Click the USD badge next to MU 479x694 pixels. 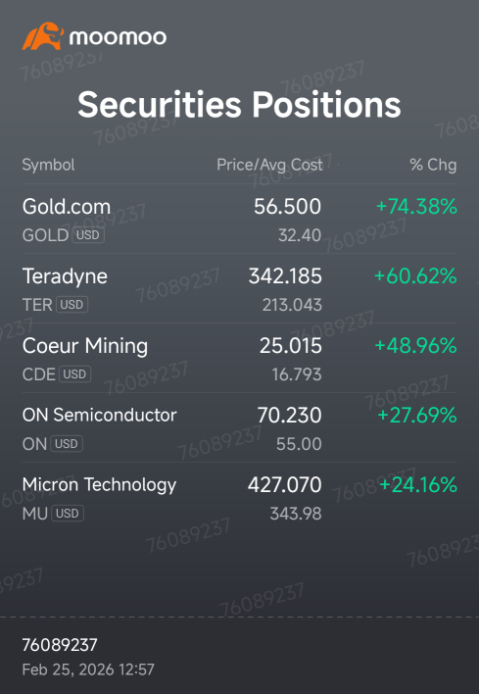(x=68, y=513)
